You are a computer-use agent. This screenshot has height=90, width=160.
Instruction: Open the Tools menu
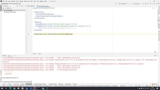coord(35,1)
